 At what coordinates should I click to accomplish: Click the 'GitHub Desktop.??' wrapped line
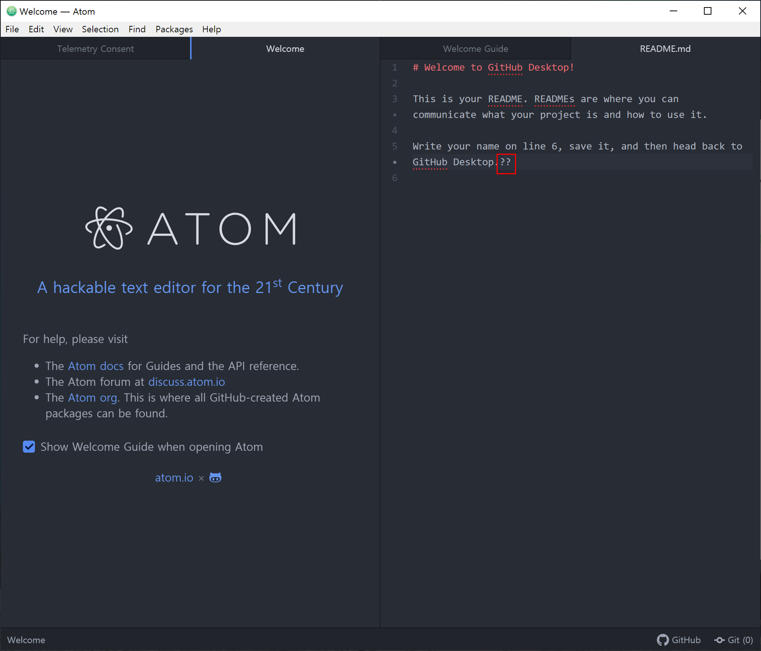462,162
